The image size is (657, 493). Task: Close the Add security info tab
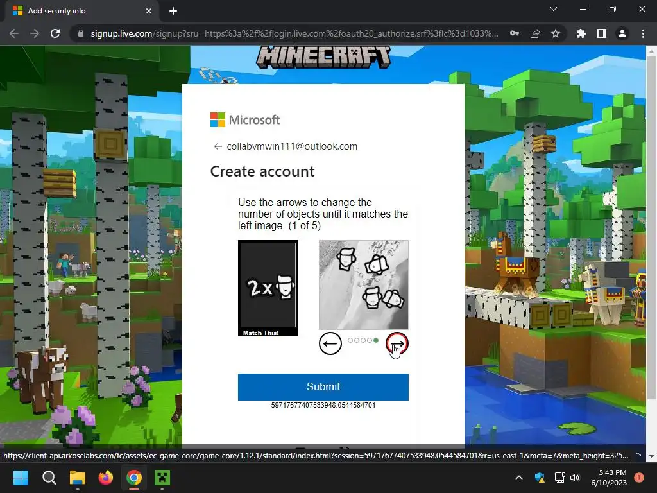[149, 11]
